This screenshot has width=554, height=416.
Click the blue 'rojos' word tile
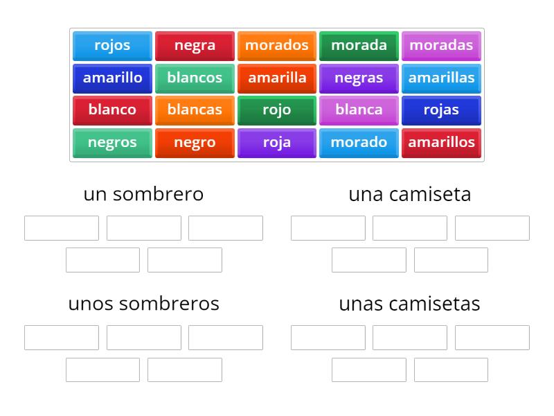(112, 46)
